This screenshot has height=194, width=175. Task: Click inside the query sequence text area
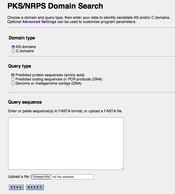click(66, 143)
